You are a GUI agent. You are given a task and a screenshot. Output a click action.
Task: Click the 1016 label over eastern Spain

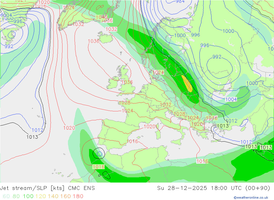tap(132, 141)
